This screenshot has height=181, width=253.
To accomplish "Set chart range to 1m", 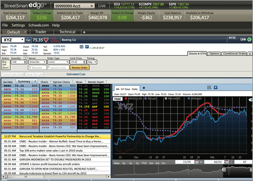I will 163,163.
